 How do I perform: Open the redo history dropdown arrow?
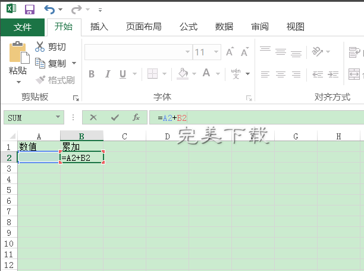(88, 10)
